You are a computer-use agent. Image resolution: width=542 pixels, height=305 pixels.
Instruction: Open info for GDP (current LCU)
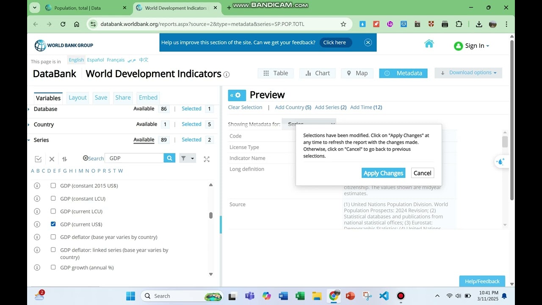coord(37,211)
